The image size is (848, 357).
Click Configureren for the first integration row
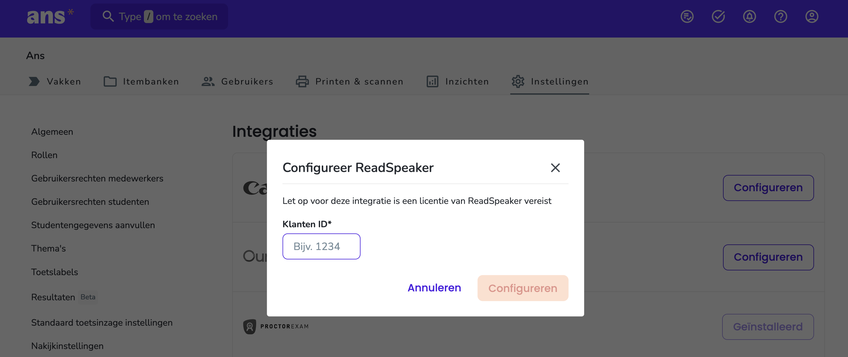point(768,188)
